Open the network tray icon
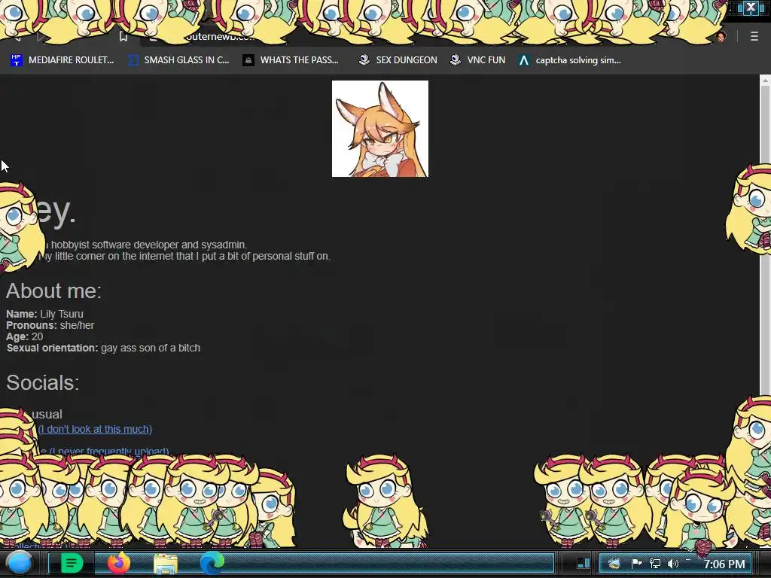The width and height of the screenshot is (771, 578). coord(654,564)
